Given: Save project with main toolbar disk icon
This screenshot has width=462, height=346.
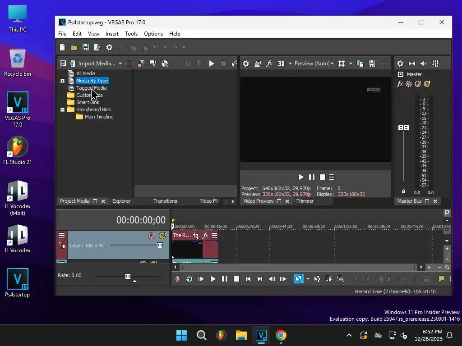Looking at the screenshot, I should point(86,47).
